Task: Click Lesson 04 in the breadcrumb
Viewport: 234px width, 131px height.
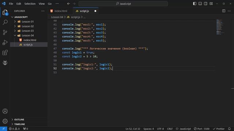Action: (57, 17)
